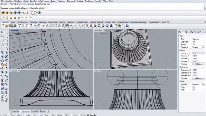This screenshot has height=116, width=206.
Task: Click the Paste clipboard icon
Action: tap(31, 26)
